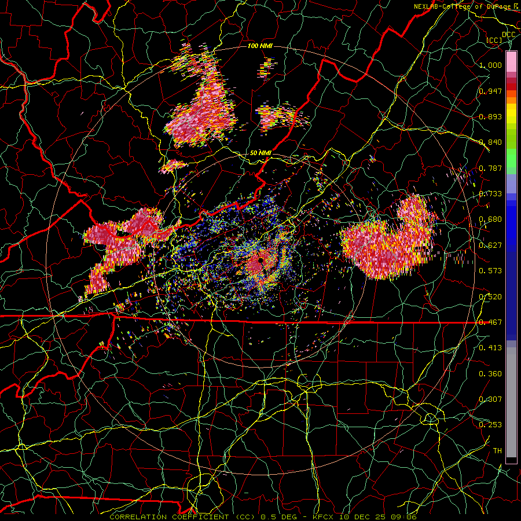The width and height of the screenshot is (521, 521).
Task: Pick the pink segment atop the color scale
Action: click(x=511, y=61)
